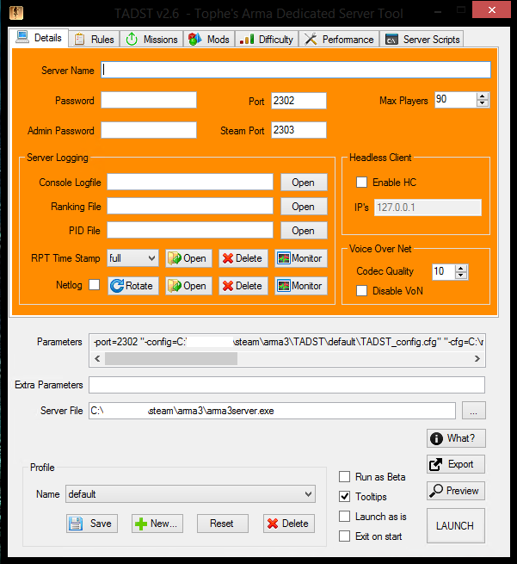Screen dimensions: 517x564
Task: Click the Server File path field
Action: click(272, 411)
